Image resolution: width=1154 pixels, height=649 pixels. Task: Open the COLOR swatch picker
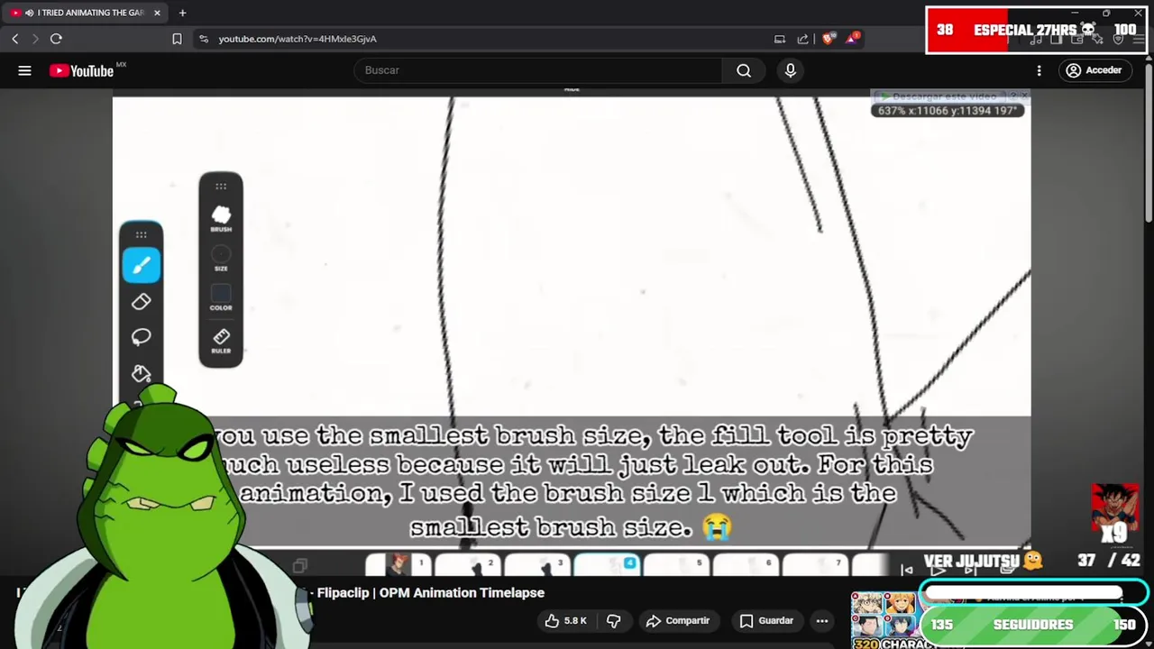[x=221, y=297]
